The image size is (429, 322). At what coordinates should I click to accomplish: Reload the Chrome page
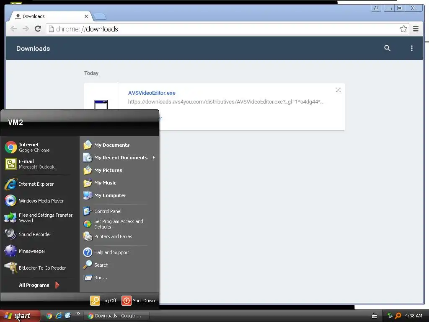pos(38,29)
